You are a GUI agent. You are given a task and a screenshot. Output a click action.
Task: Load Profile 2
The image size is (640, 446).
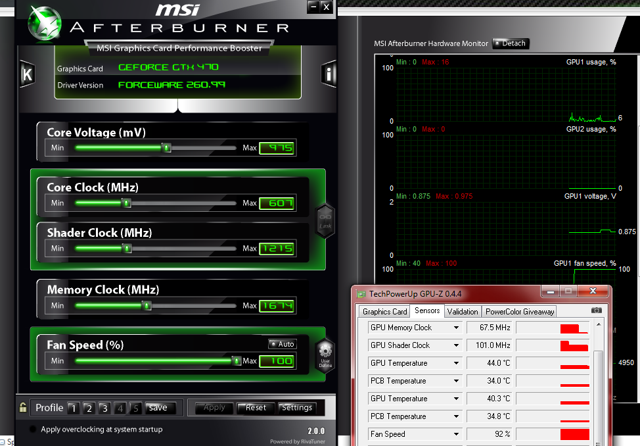89,408
